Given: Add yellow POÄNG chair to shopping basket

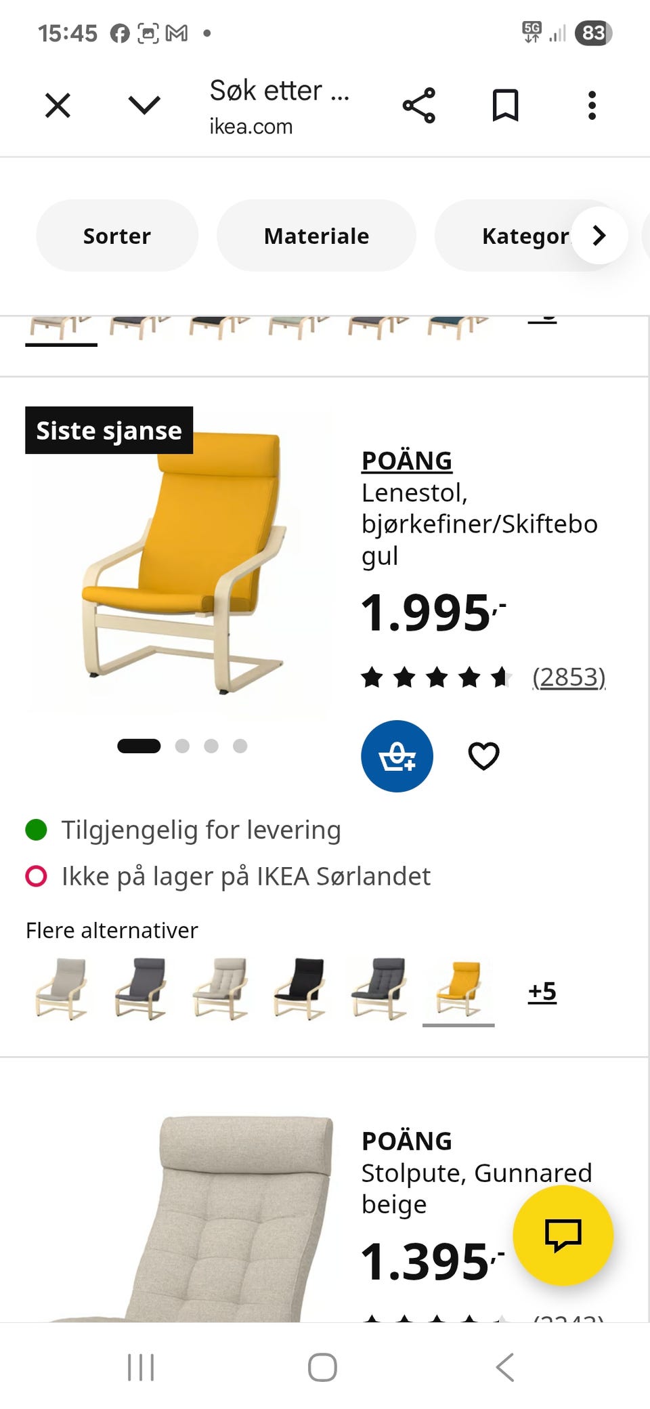Looking at the screenshot, I should coord(397,756).
